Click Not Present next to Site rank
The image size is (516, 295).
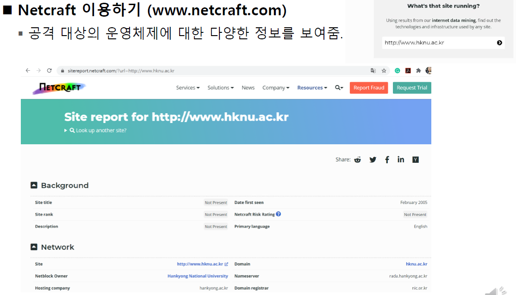pos(216,215)
